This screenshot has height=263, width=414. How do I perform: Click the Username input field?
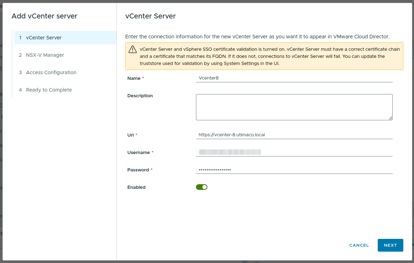294,152
